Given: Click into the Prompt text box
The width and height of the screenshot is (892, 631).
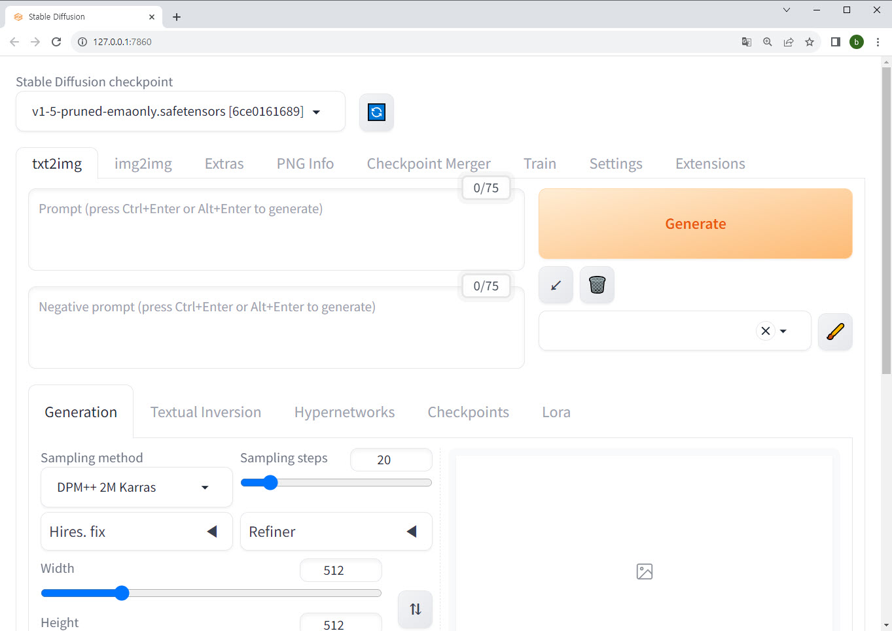Looking at the screenshot, I should [276, 230].
